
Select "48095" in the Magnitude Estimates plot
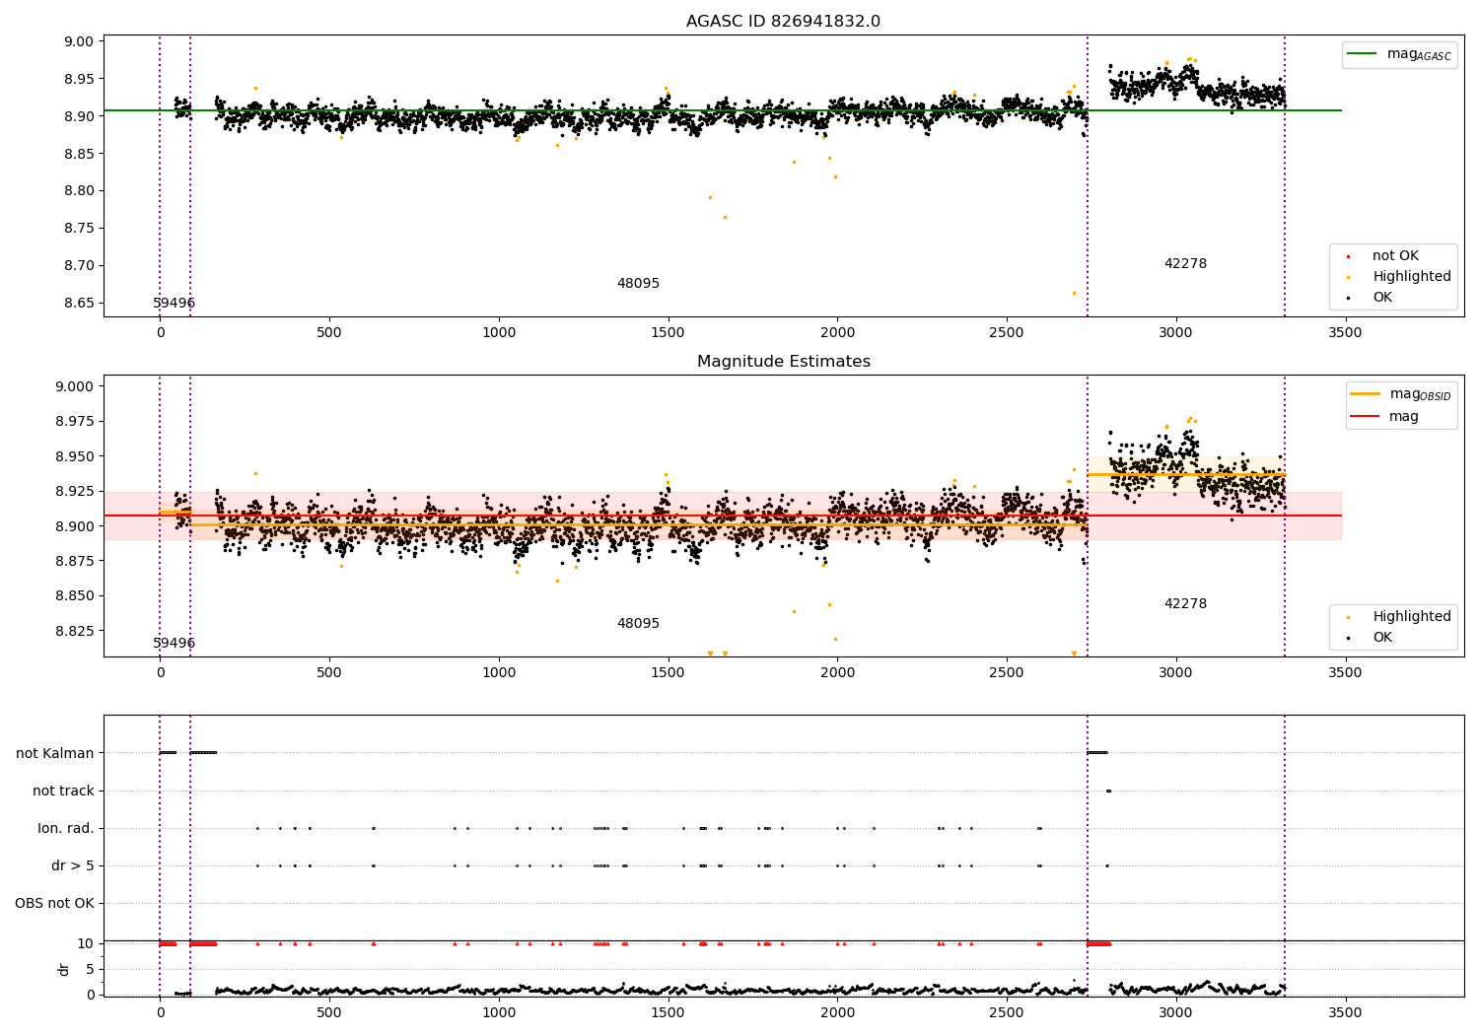pos(638,624)
